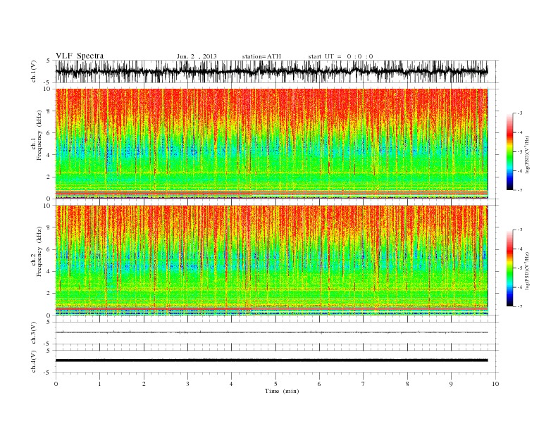Click the "4" kHz tick of ch.1 spectrogram
Screen dimensions: 558x431
click(49, 155)
